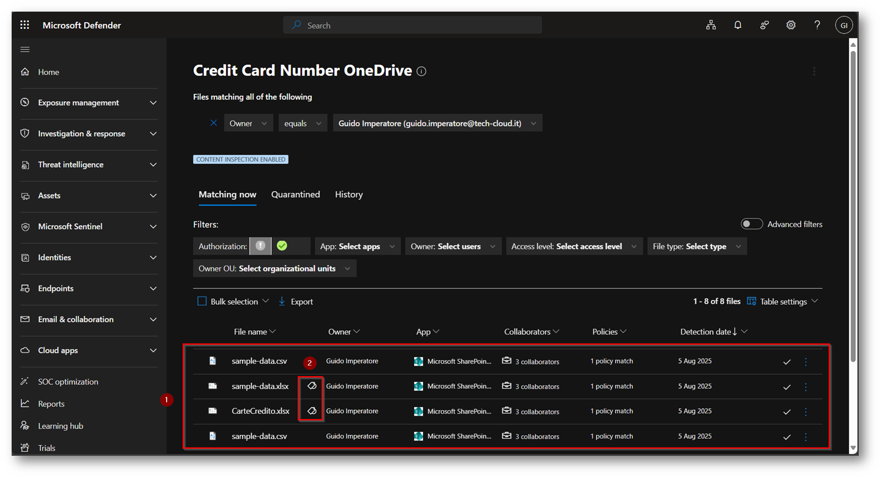This screenshot has width=882, height=479.
Task: Open the app launcher waffle icon
Action: [x=24, y=25]
